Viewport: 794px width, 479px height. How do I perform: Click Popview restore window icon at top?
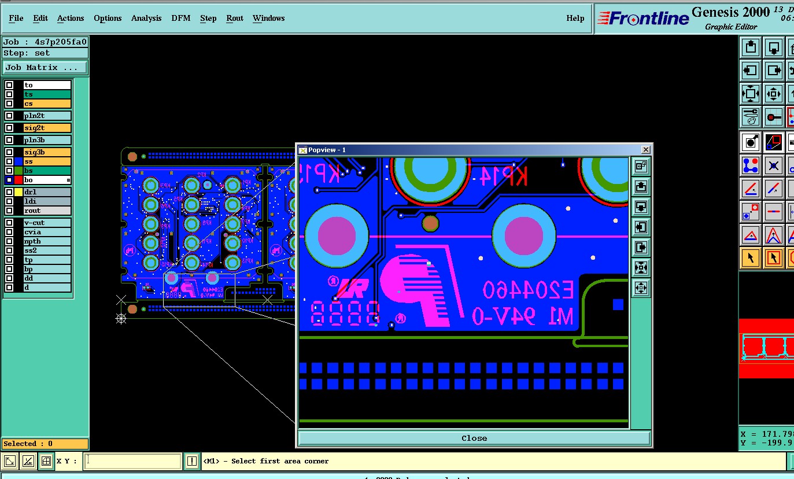641,167
